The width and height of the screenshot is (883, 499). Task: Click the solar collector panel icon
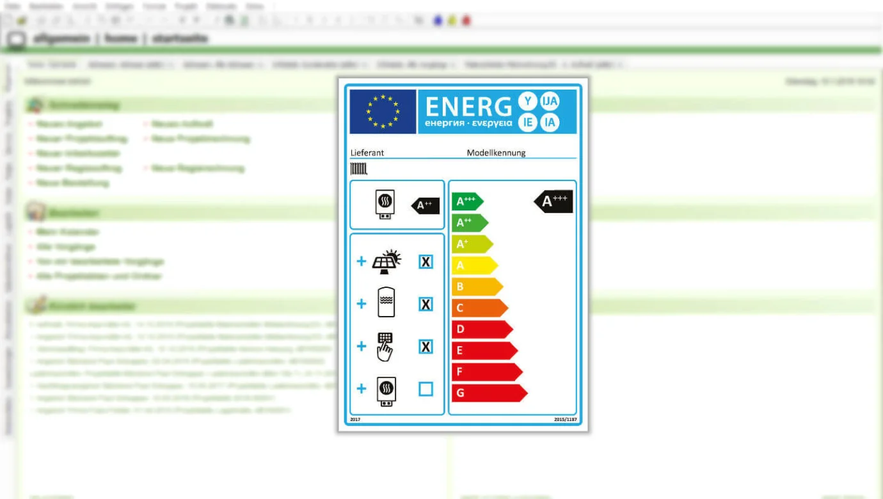coord(386,262)
